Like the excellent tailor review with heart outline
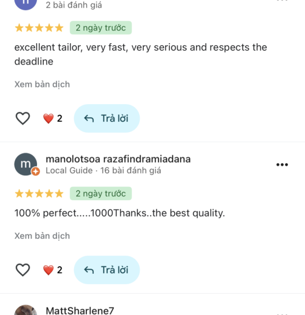The height and width of the screenshot is (315, 305). pyautogui.click(x=23, y=118)
